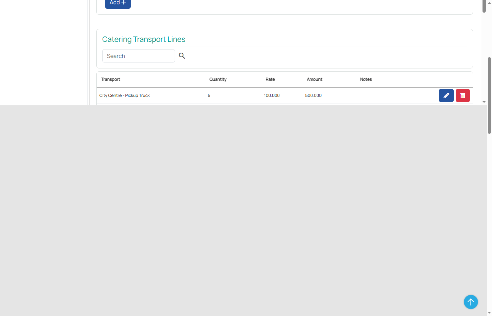Sort by the Quantity column header
Screen dimensions: 492x316
tap(218, 79)
